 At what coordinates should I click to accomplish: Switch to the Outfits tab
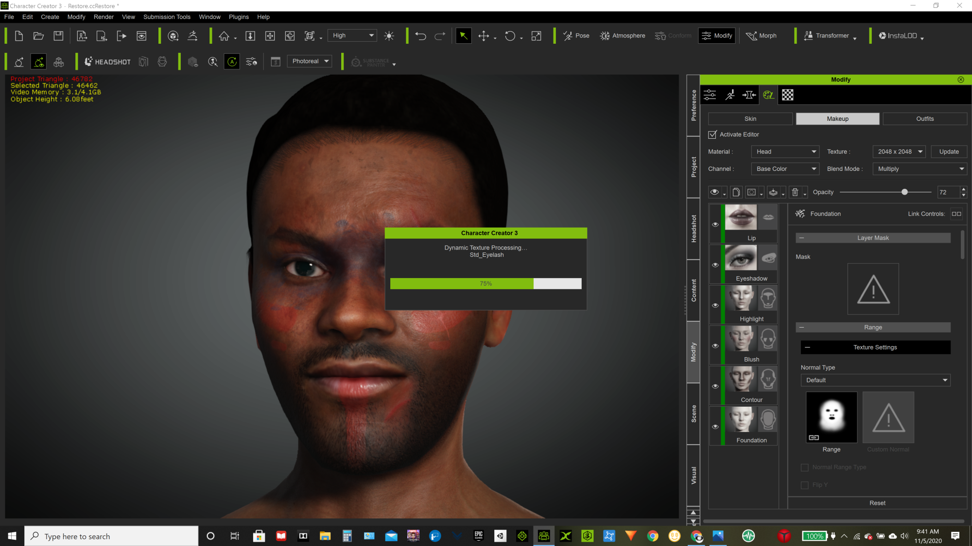tap(925, 119)
